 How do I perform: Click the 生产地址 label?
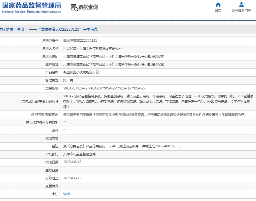52,64
